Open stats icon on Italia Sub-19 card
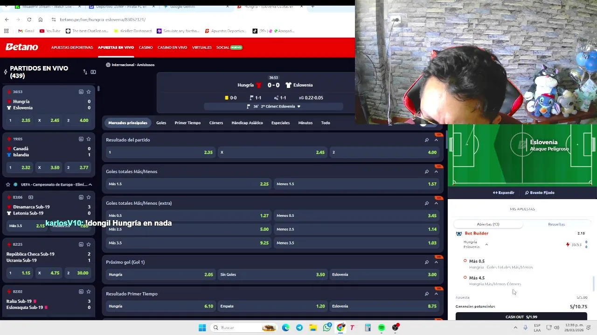 pyautogui.click(x=81, y=291)
